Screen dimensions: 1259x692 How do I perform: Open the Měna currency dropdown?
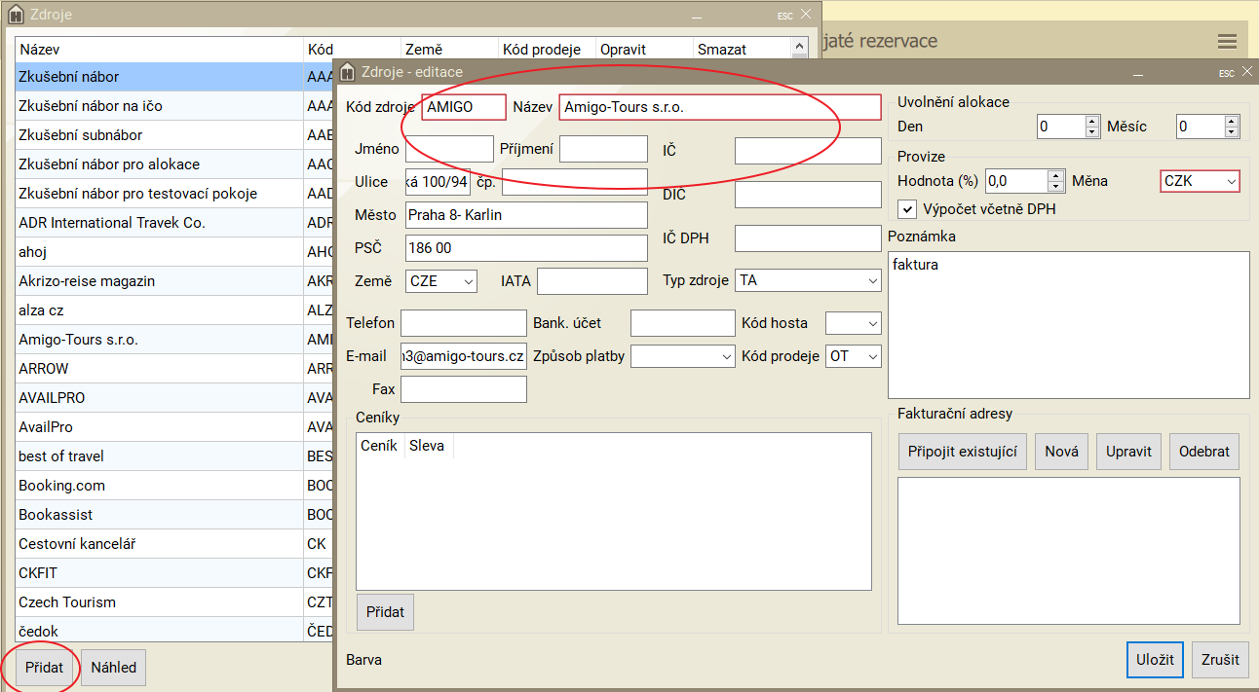coord(1200,181)
